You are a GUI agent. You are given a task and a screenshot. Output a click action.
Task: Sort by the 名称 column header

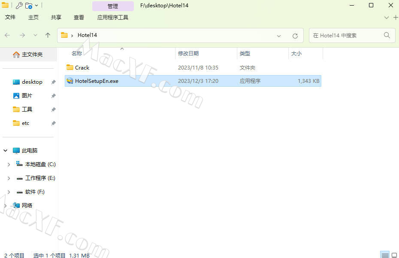click(x=77, y=54)
